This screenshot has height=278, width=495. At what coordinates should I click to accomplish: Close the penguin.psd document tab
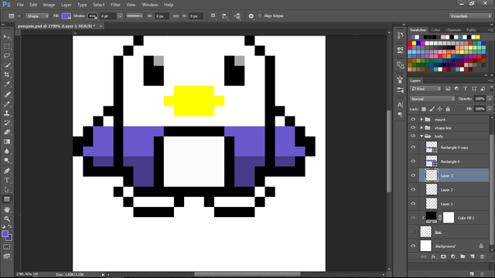(x=101, y=25)
